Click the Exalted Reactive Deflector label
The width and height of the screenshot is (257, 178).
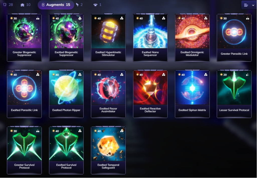pyautogui.click(x=150, y=110)
